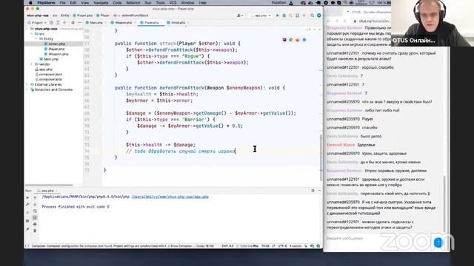
Task: Open in Chrome browser preview icon
Action: (x=291, y=39)
